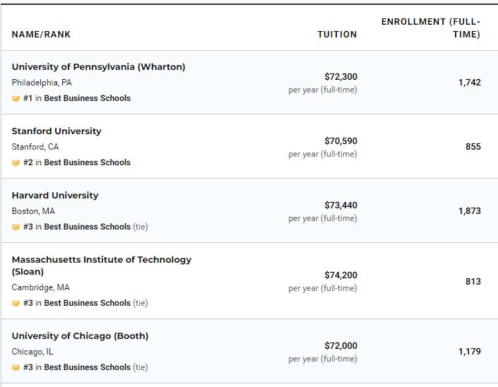Click Best Business Schools link under Stanford
This screenshot has height=387, width=498.
87,163
